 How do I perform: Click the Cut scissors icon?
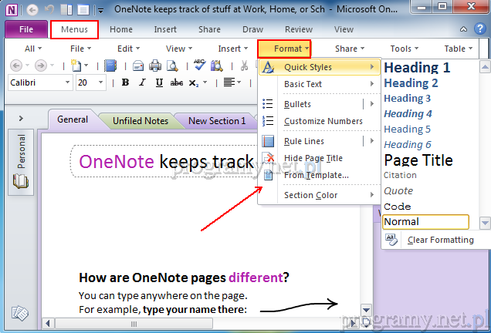(242, 66)
